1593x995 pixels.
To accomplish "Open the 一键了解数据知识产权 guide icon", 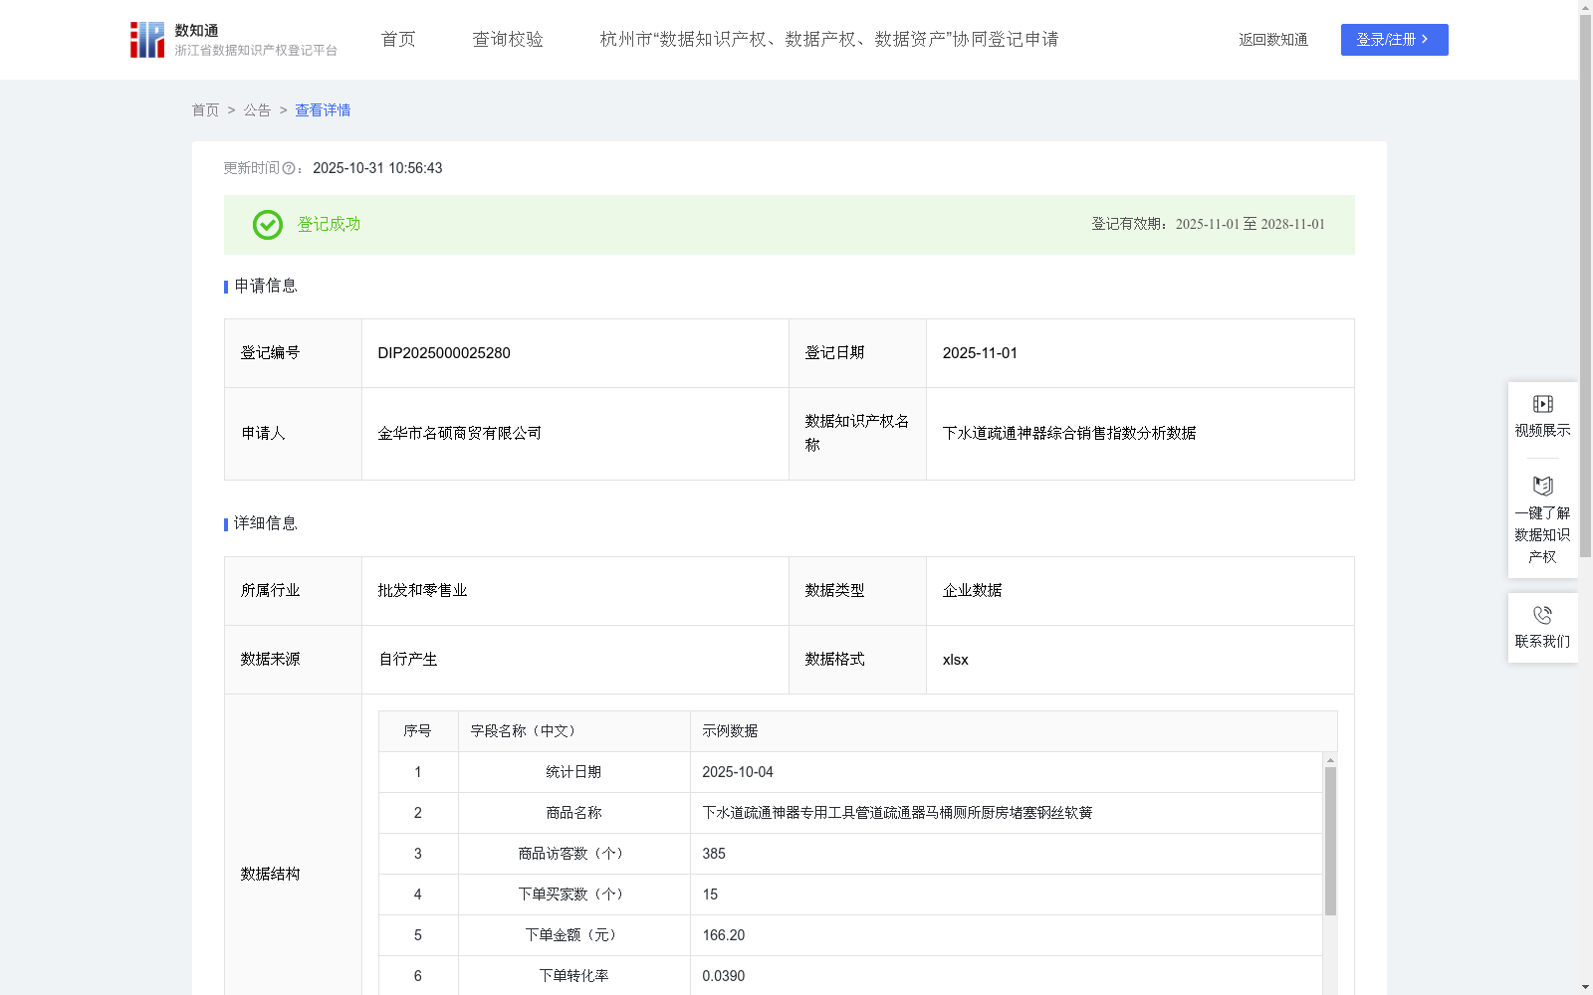I will pyautogui.click(x=1542, y=486).
